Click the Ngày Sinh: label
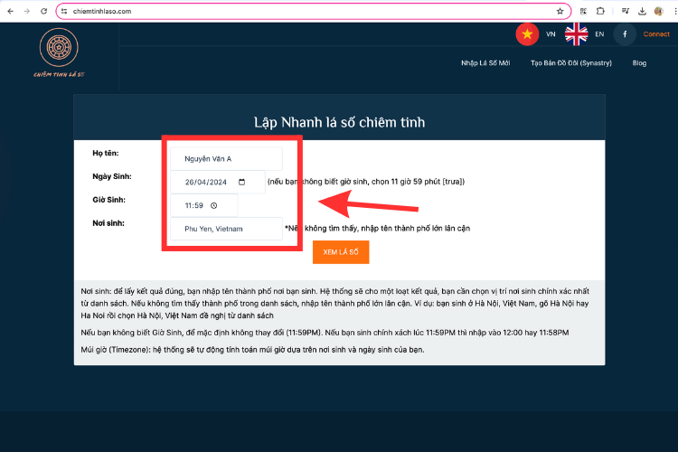This screenshot has height=452, width=678. (x=112, y=176)
